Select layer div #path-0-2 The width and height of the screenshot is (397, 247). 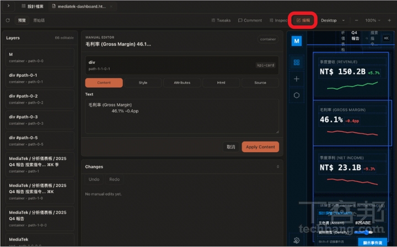click(x=40, y=99)
